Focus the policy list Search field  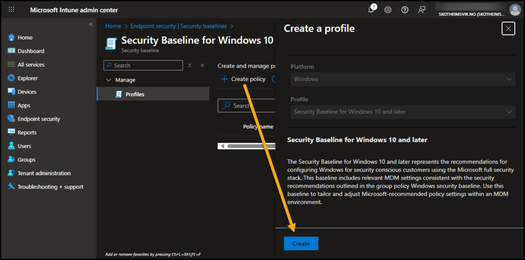(247, 106)
